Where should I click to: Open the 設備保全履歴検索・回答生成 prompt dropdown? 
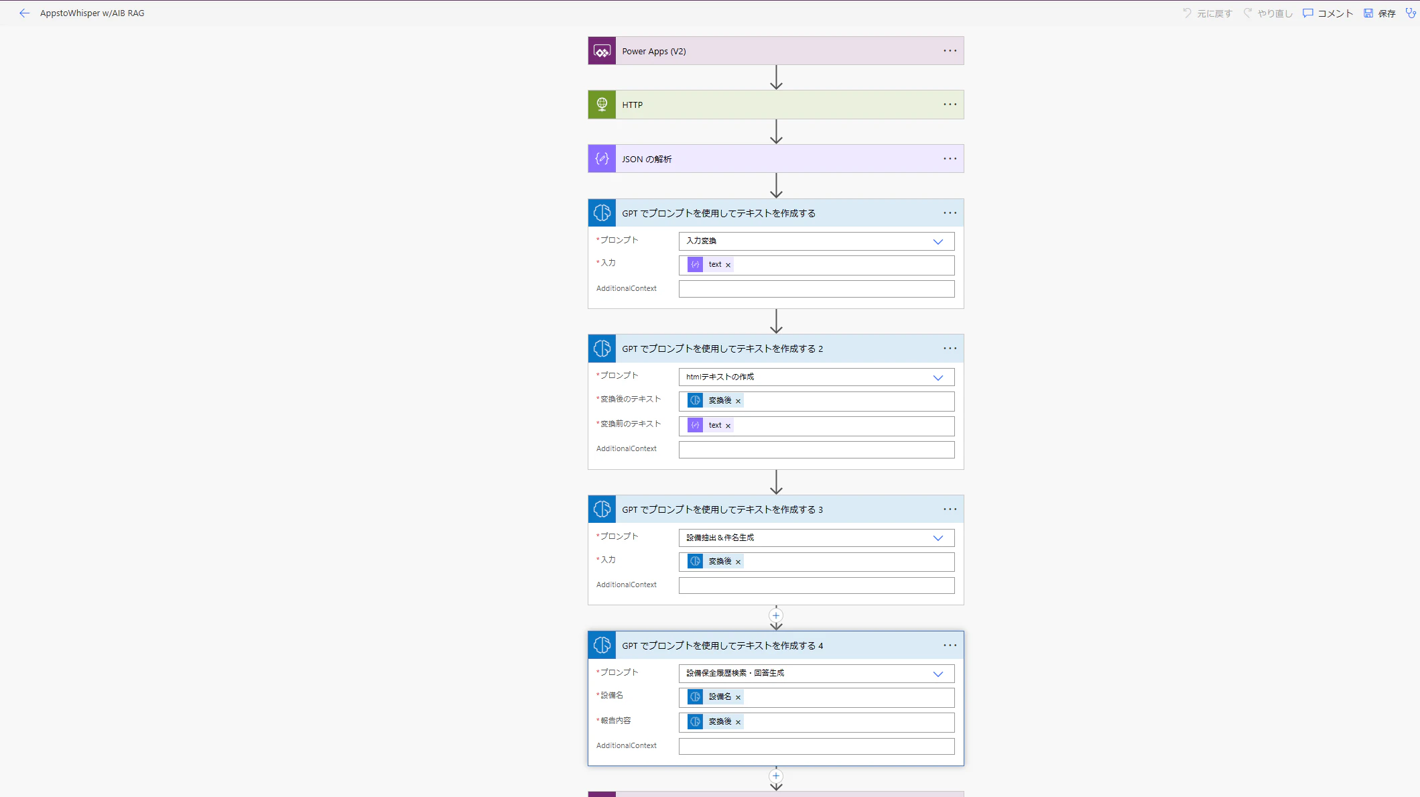coord(816,674)
